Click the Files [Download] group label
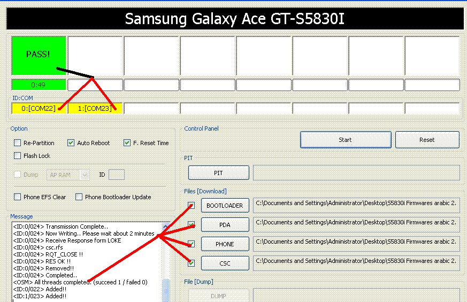Screen dimensions: 467x302 (205, 191)
